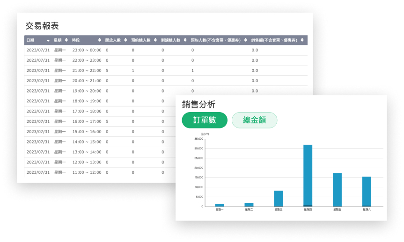Sort by 日期 column arrow

click(x=48, y=40)
